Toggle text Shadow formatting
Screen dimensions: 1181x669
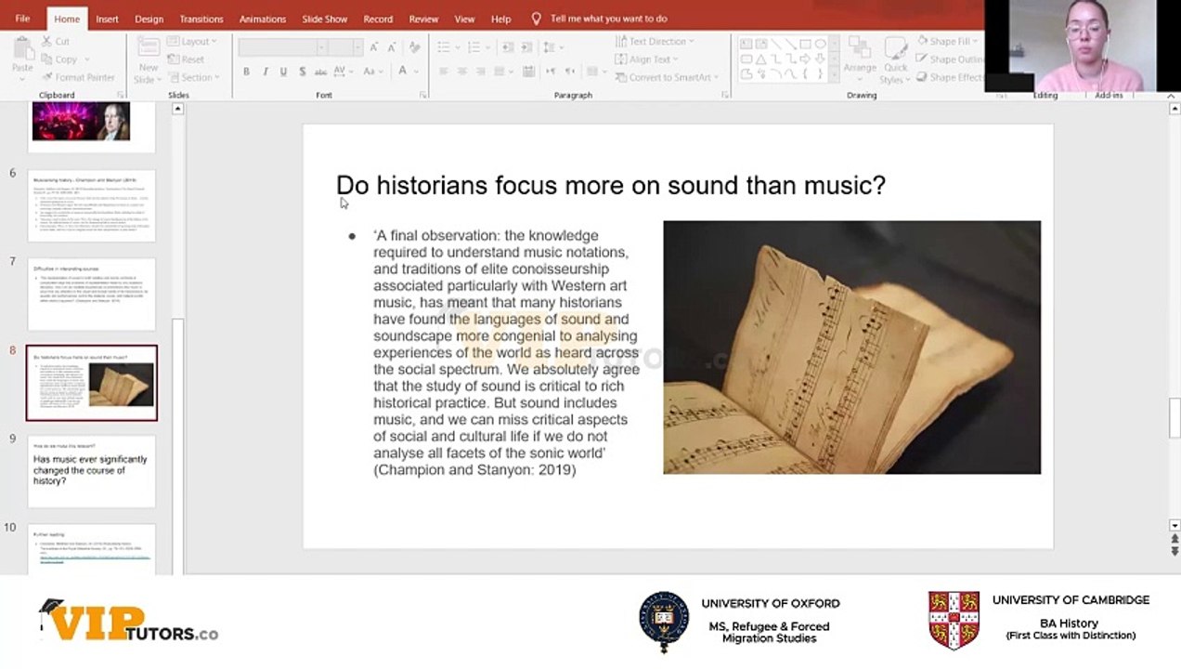(302, 72)
